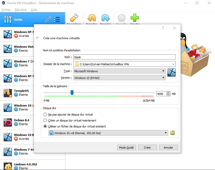Open the list menu icon beside Outils
This screenshot has height=170, width=215.
click(x=57, y=20)
